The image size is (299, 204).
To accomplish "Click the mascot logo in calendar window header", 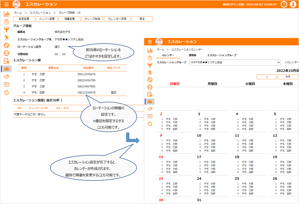I will [159, 41].
